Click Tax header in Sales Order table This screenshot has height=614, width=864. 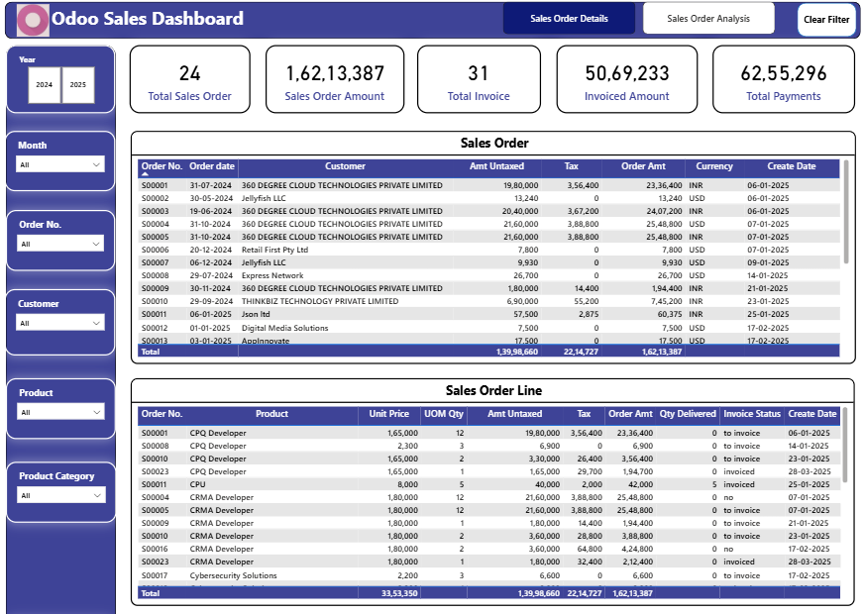[572, 166]
